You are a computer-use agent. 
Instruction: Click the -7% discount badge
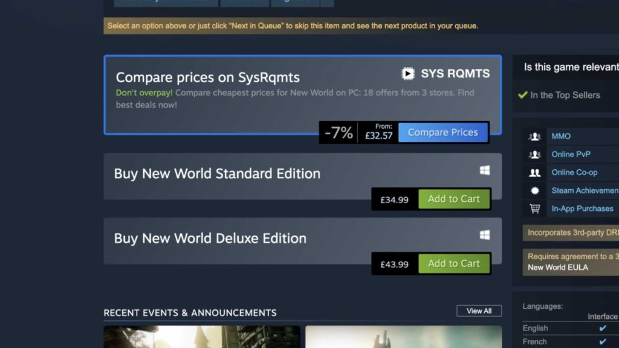point(339,133)
